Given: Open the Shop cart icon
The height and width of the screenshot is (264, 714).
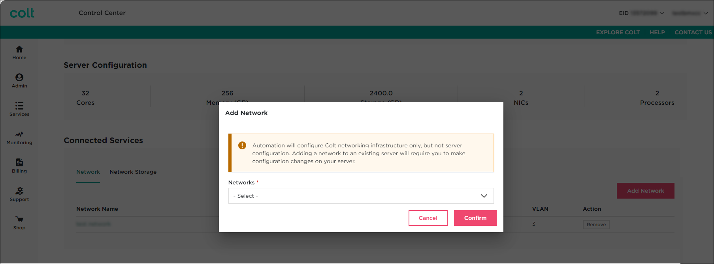Looking at the screenshot, I should pos(19,219).
